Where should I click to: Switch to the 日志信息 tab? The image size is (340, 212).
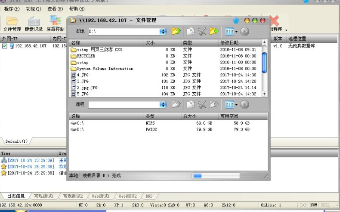pos(16,196)
